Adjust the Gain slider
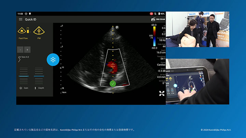246x138 pixels. (x=24, y=76)
